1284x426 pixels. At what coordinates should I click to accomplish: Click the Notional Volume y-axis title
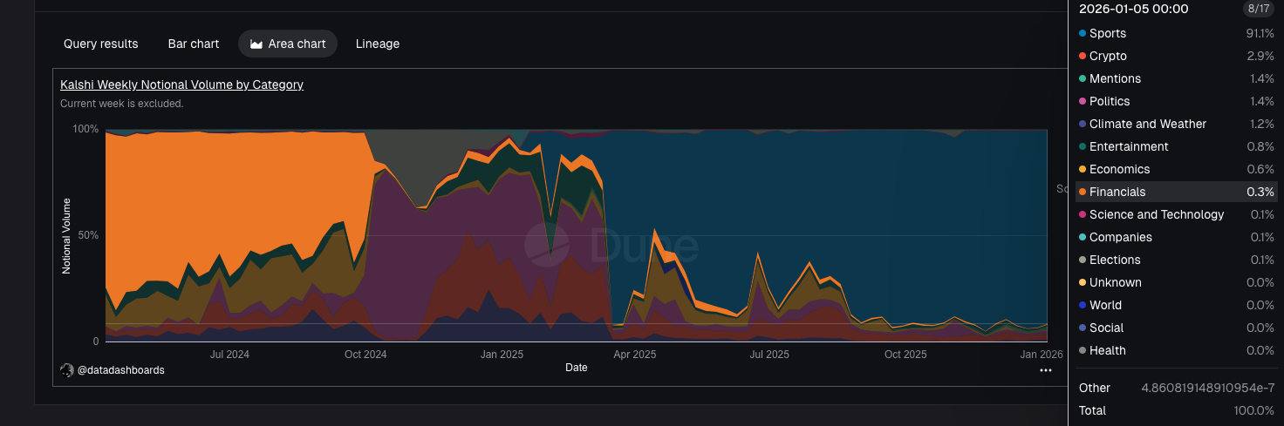(x=66, y=235)
